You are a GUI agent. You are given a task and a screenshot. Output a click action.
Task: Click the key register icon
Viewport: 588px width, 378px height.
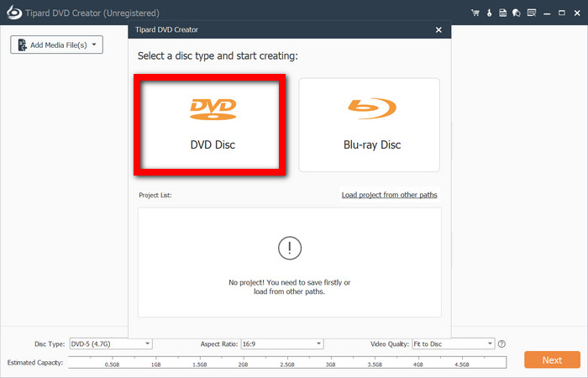click(489, 13)
